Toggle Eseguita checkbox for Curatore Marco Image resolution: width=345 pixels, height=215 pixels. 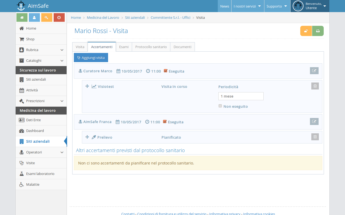[166, 71]
